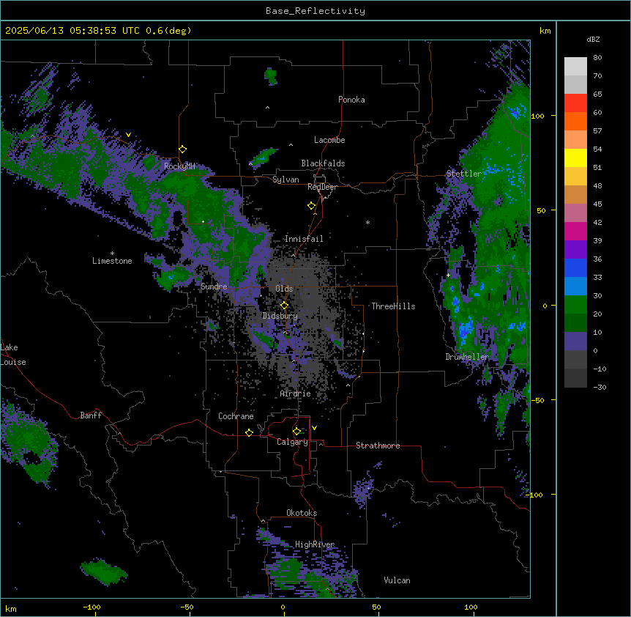Click the Lake Louise label
The width and height of the screenshot is (631, 617).
pos(13,355)
